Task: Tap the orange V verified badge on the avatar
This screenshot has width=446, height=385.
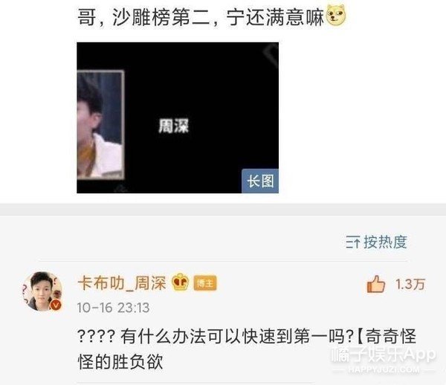Action: 56,305
